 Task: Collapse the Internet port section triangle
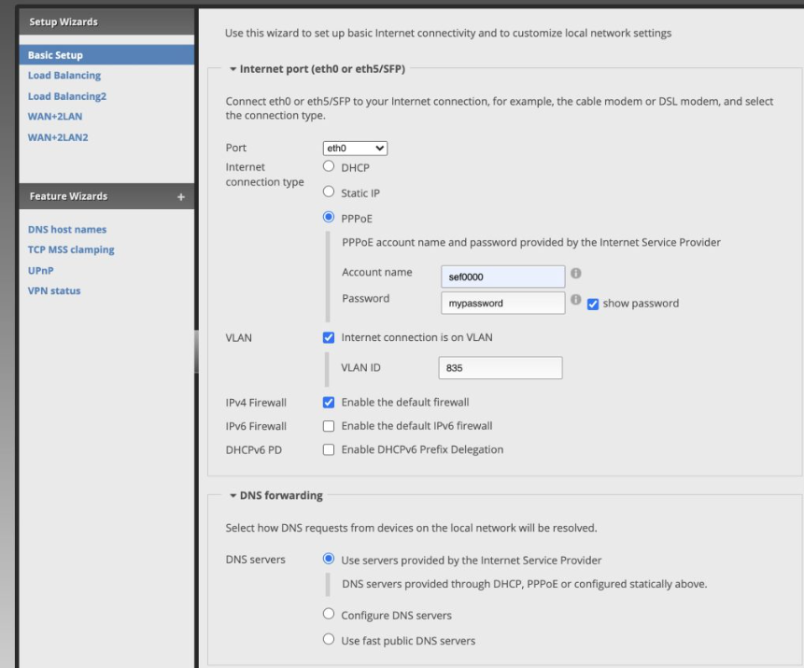point(233,69)
